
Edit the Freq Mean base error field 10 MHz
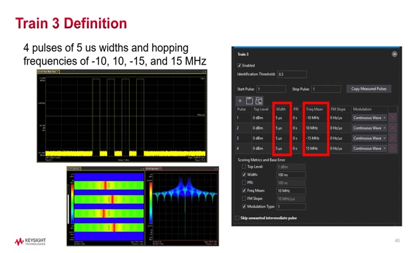291,190
